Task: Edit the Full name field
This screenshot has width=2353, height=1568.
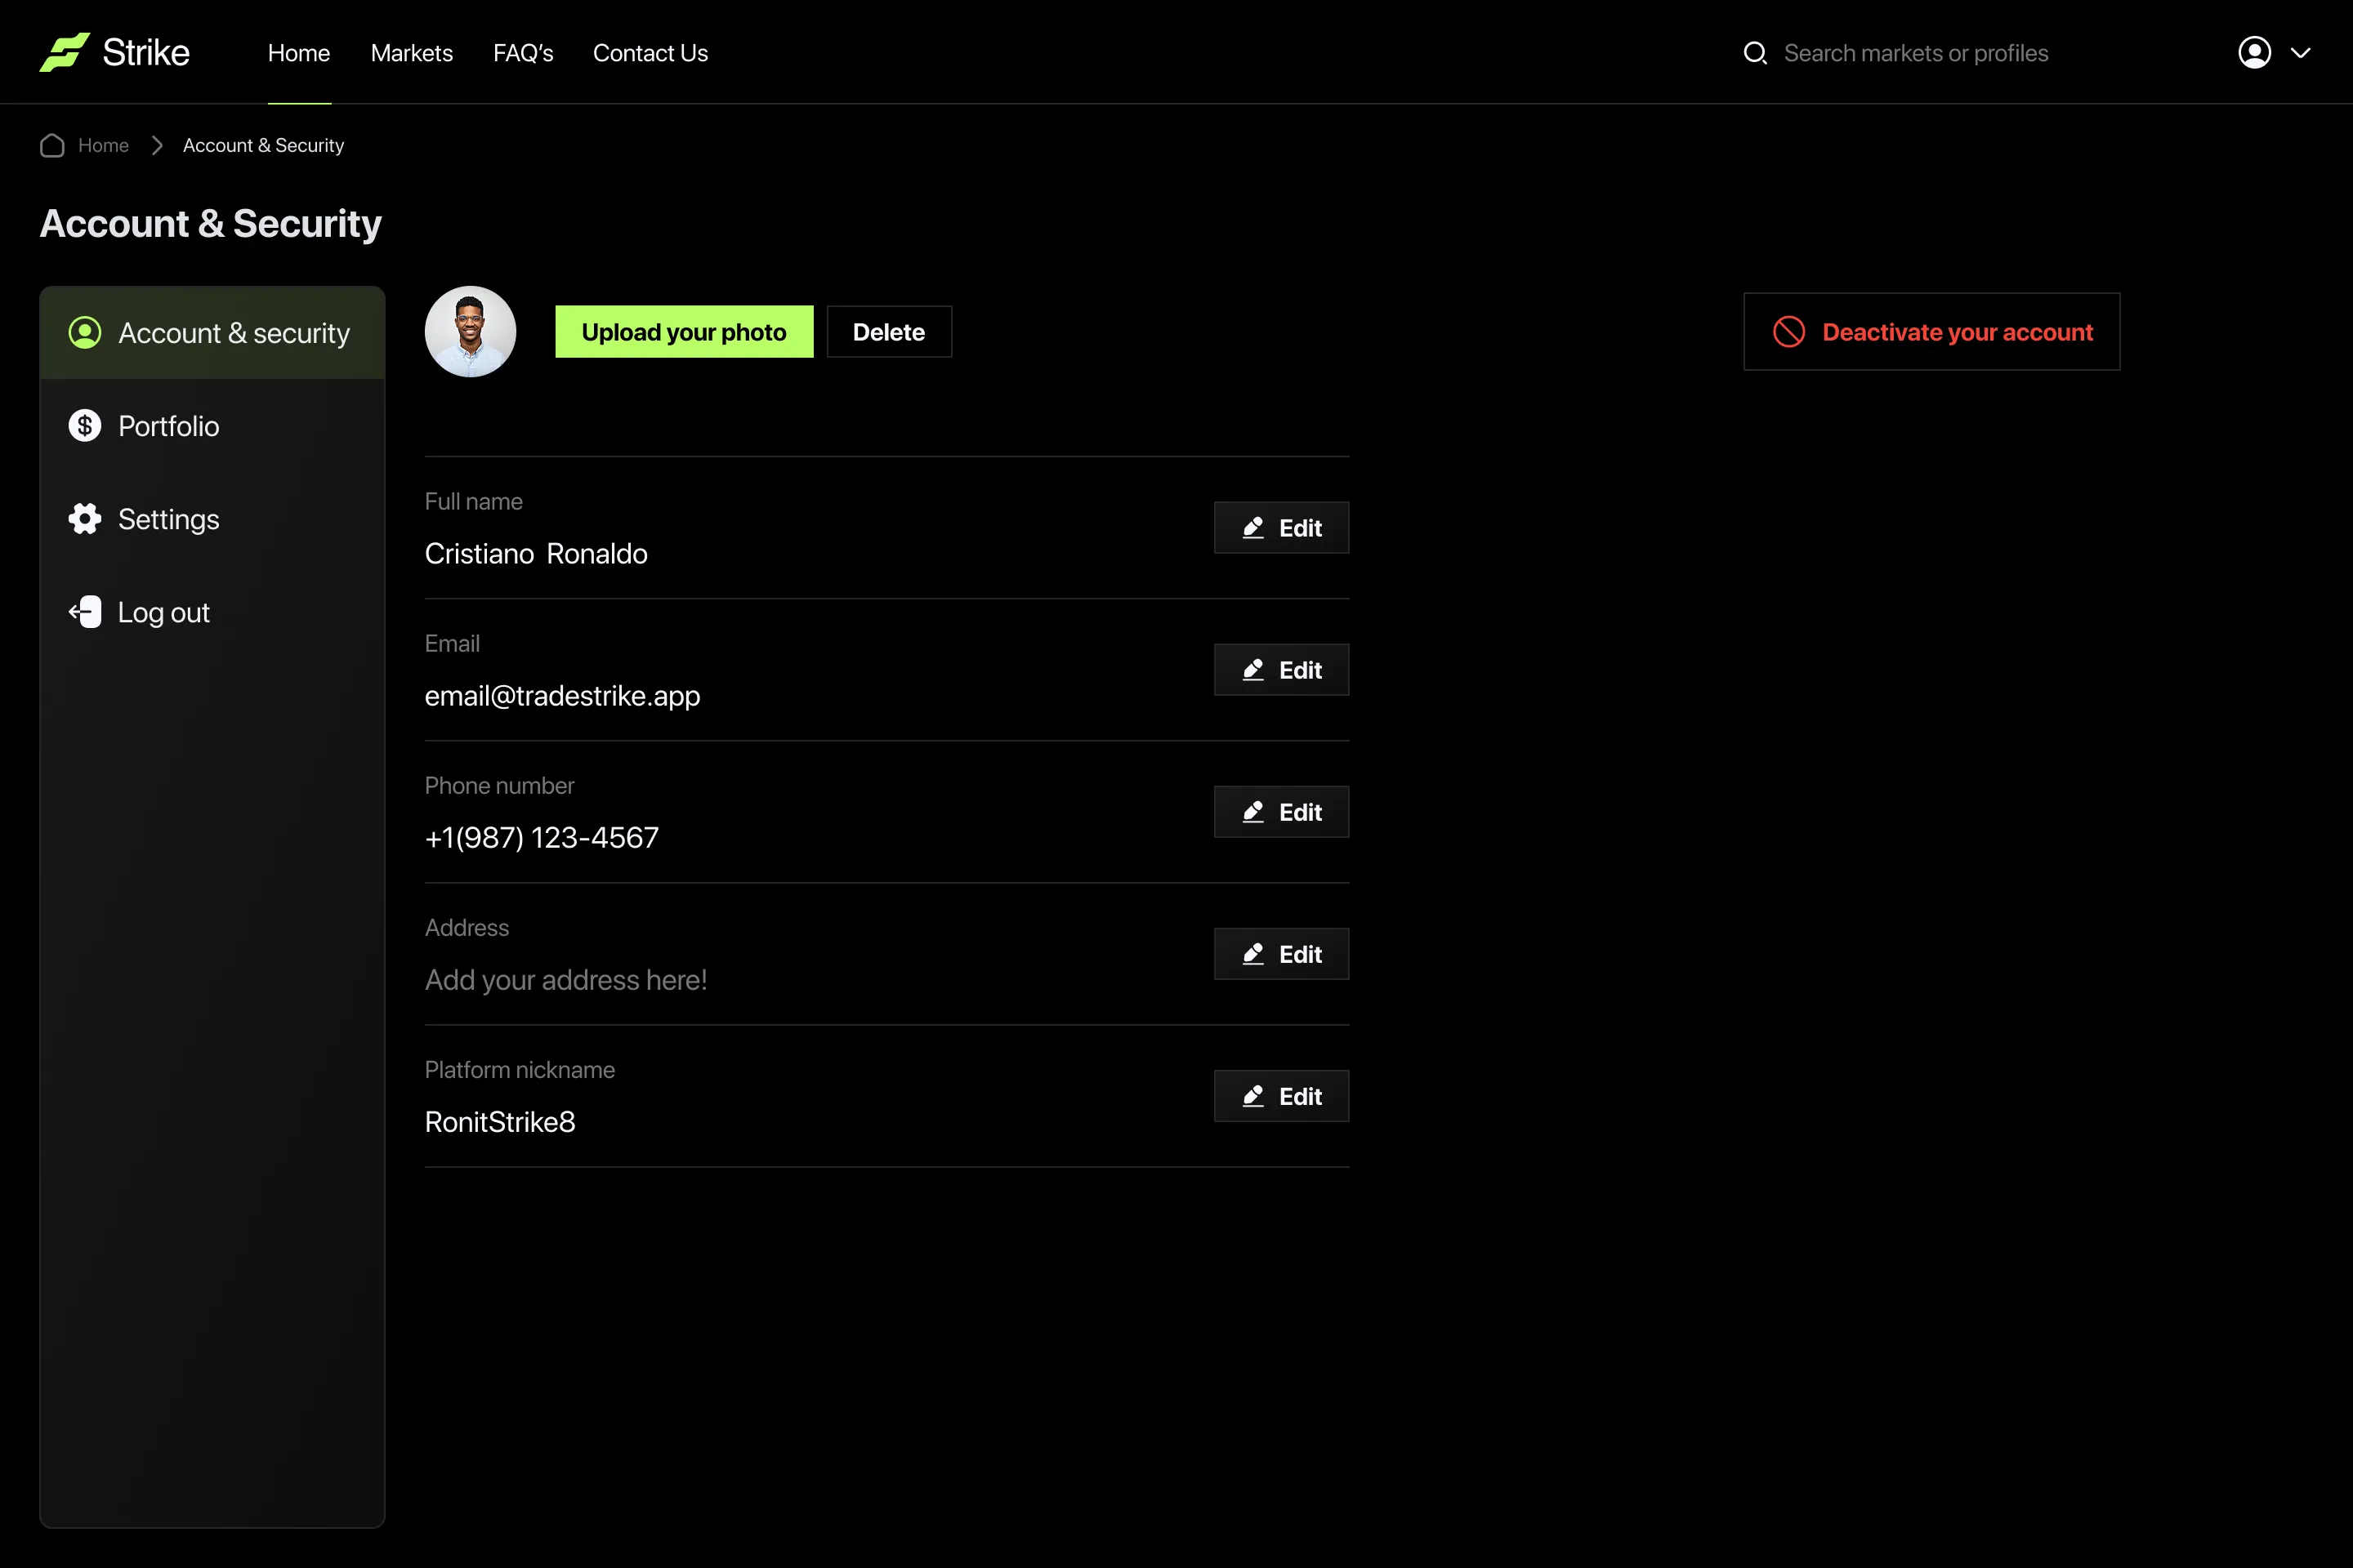Action: [x=1280, y=528]
